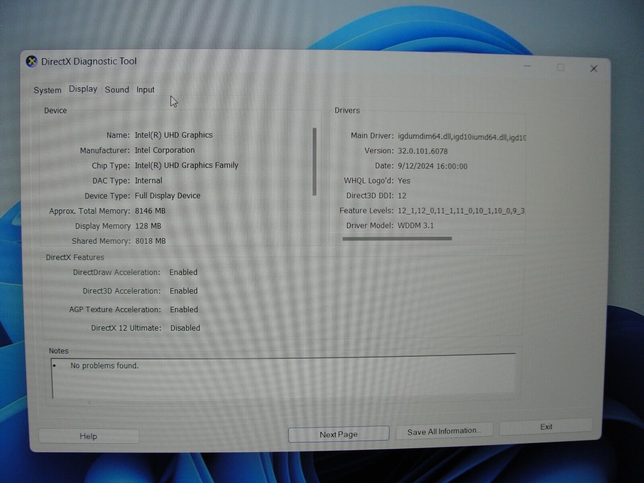
Task: Select DirectX 12 Ultimate 'Disabled' value
Action: coord(185,328)
